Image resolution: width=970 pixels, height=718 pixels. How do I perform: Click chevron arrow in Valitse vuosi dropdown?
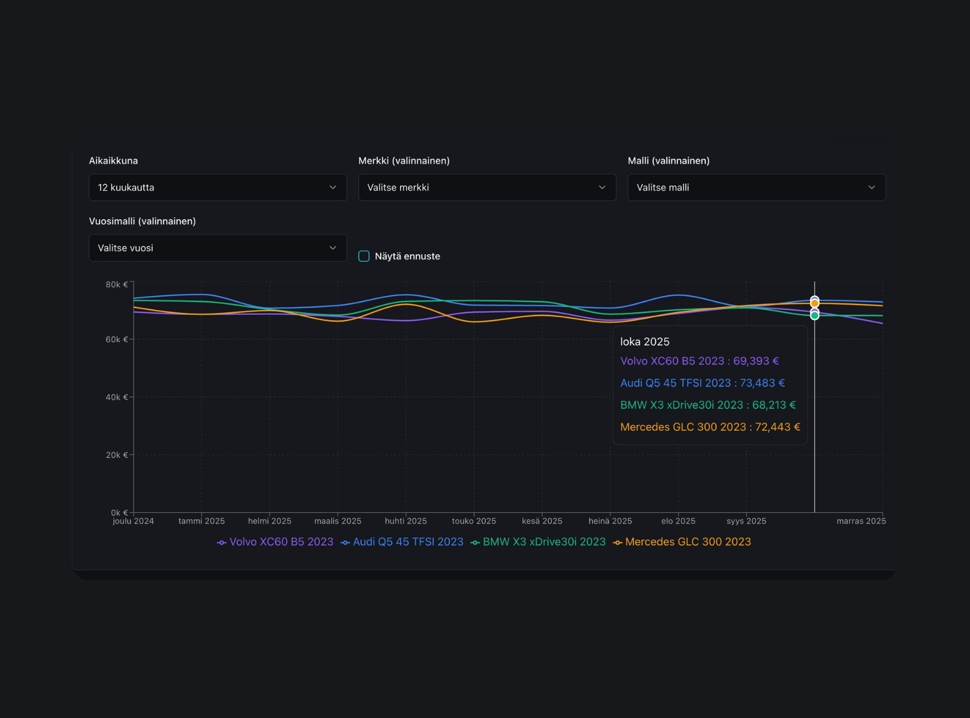333,248
